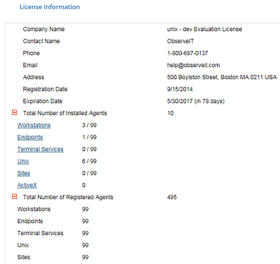The width and height of the screenshot is (280, 264).
Task: Select the Workstations row under Registered Agents
Action: (x=53, y=209)
